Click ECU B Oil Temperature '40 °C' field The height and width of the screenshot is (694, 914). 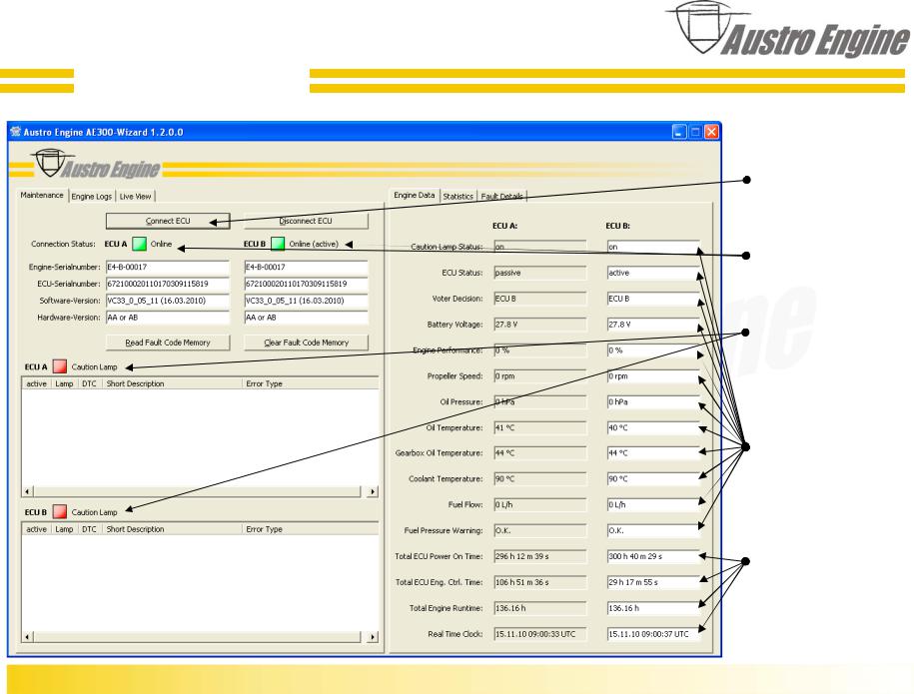pyautogui.click(x=653, y=427)
